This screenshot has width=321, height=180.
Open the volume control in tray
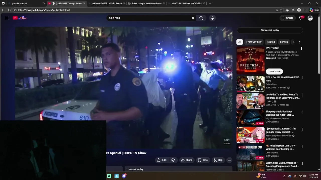(x=304, y=176)
